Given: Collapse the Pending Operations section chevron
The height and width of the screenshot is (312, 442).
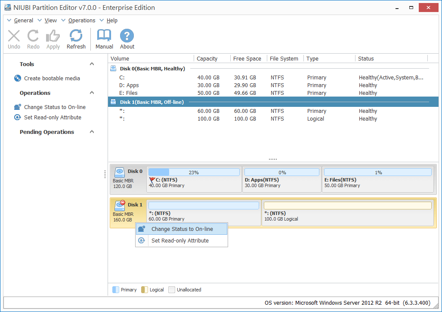Looking at the screenshot, I should (x=92, y=132).
